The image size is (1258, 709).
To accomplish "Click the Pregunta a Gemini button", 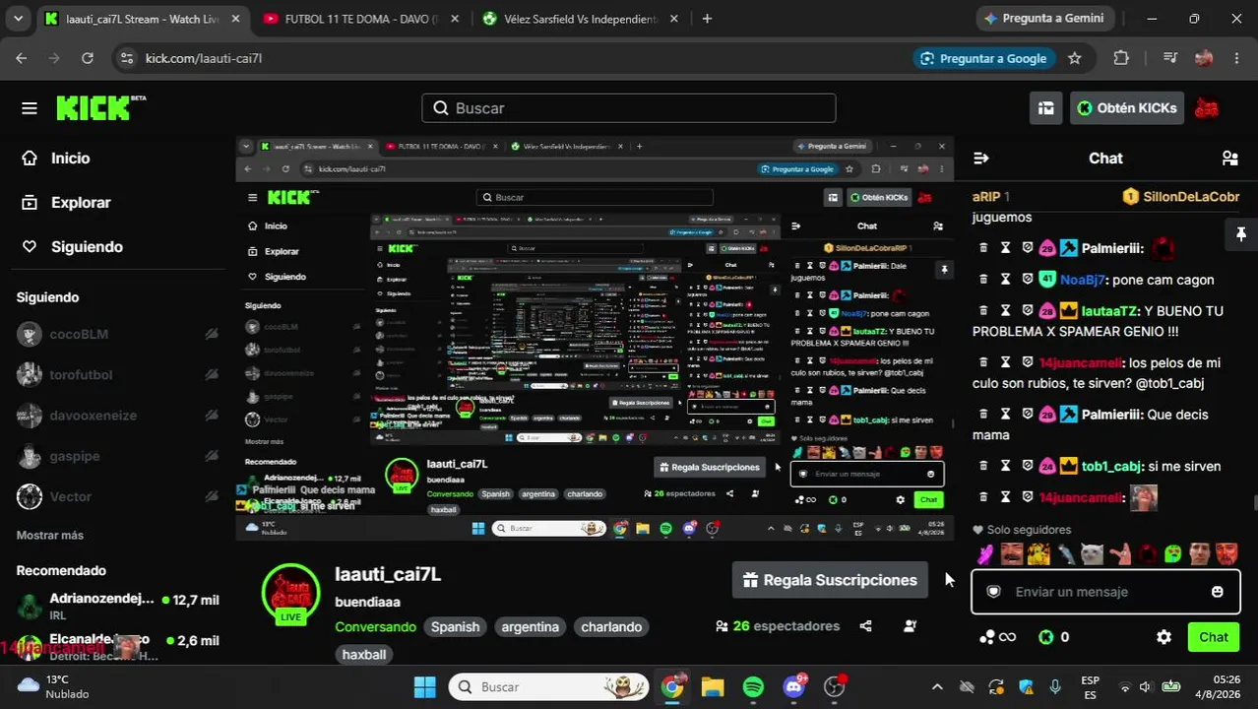I will (x=1045, y=19).
